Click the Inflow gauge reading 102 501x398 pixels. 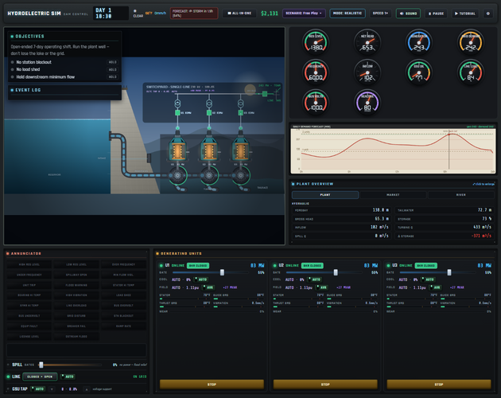367,72
